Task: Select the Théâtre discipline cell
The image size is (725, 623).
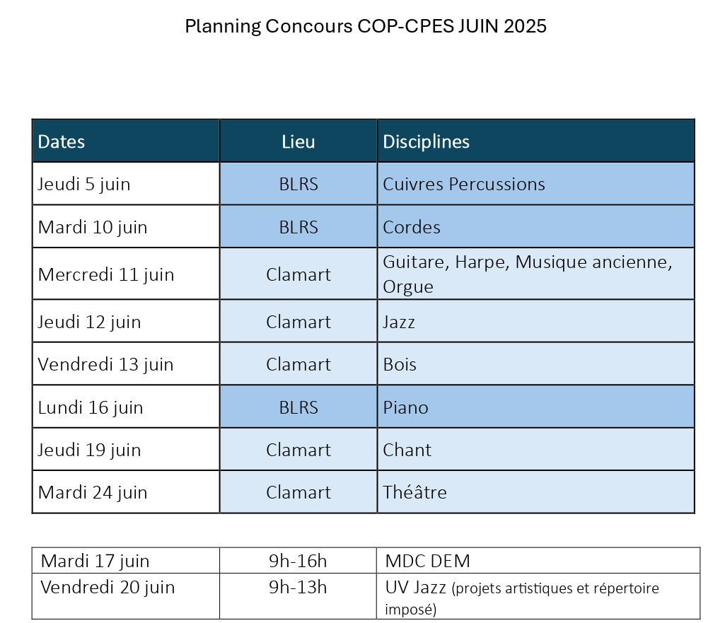Action: pyautogui.click(x=536, y=492)
